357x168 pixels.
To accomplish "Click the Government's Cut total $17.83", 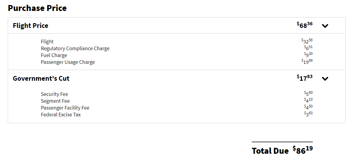I will (305, 78).
